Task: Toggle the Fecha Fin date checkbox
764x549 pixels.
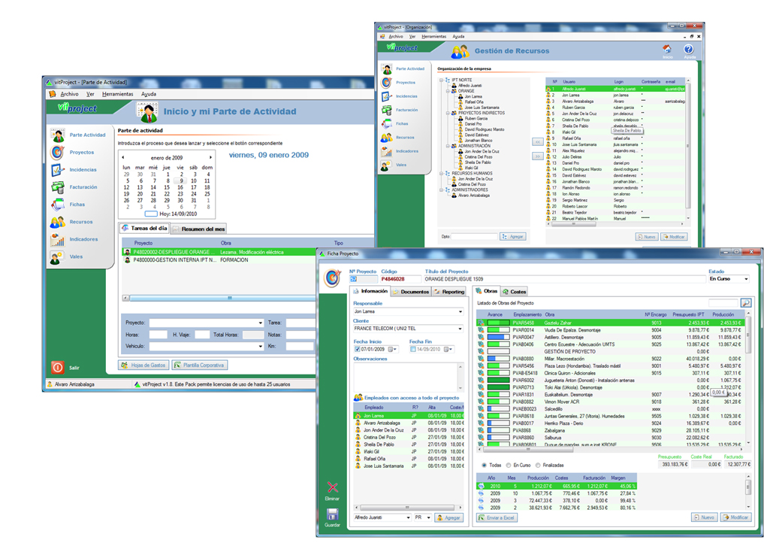Action: (413, 349)
